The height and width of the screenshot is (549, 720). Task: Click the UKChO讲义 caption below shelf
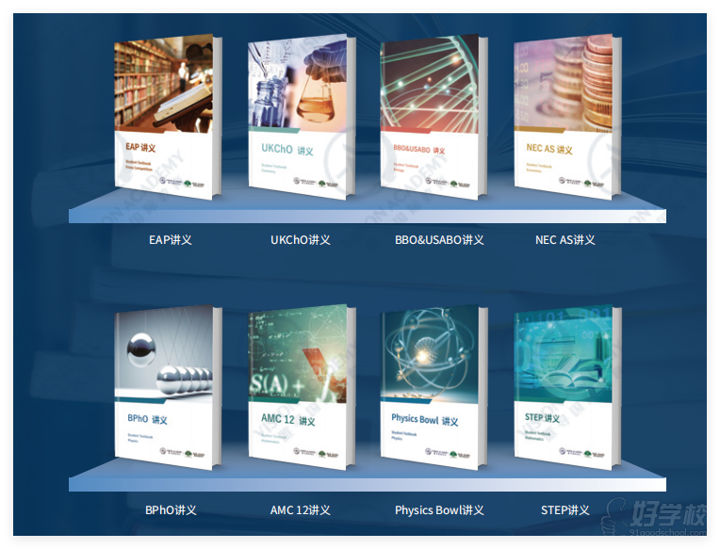click(301, 240)
